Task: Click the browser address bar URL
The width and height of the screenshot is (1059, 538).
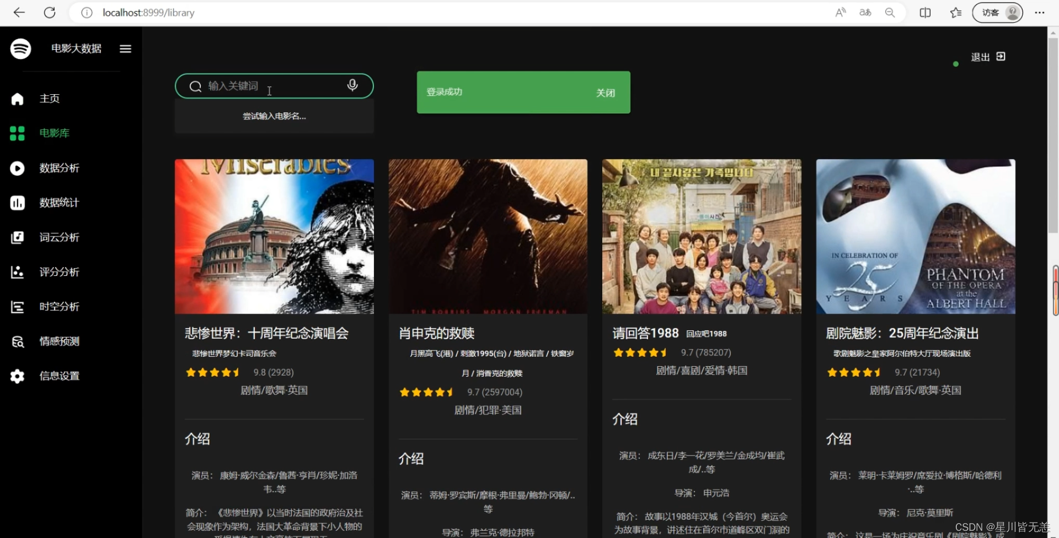Action: 148,13
